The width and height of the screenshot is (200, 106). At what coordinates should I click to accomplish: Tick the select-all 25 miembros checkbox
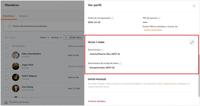click(7, 46)
